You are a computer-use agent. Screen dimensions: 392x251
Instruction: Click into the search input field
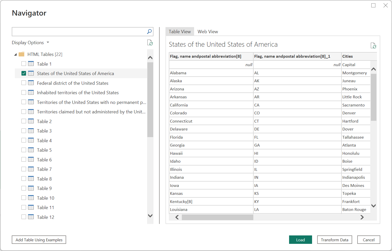point(79,32)
